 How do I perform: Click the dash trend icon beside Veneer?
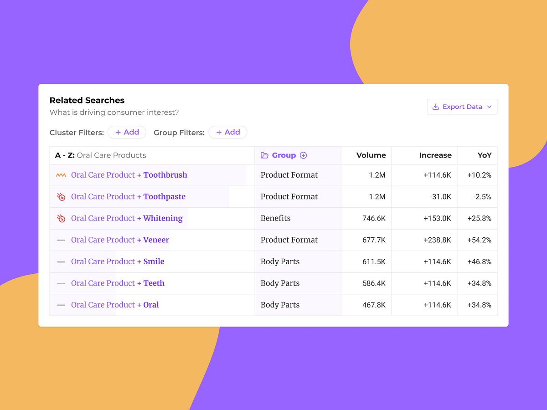(61, 240)
